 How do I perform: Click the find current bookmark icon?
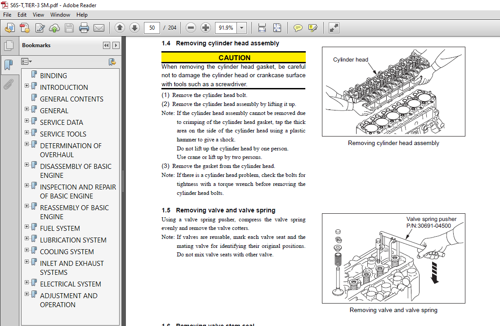112,62
